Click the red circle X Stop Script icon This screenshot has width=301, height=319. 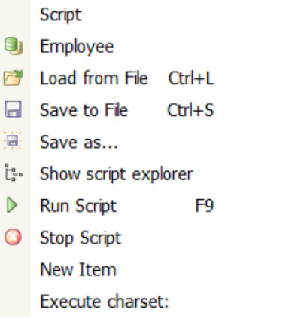click(13, 237)
